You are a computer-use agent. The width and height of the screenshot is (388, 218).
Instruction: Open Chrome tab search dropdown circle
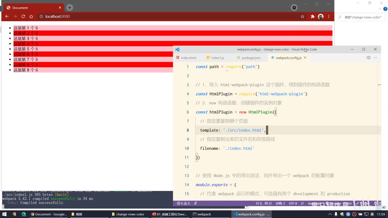tap(294, 8)
